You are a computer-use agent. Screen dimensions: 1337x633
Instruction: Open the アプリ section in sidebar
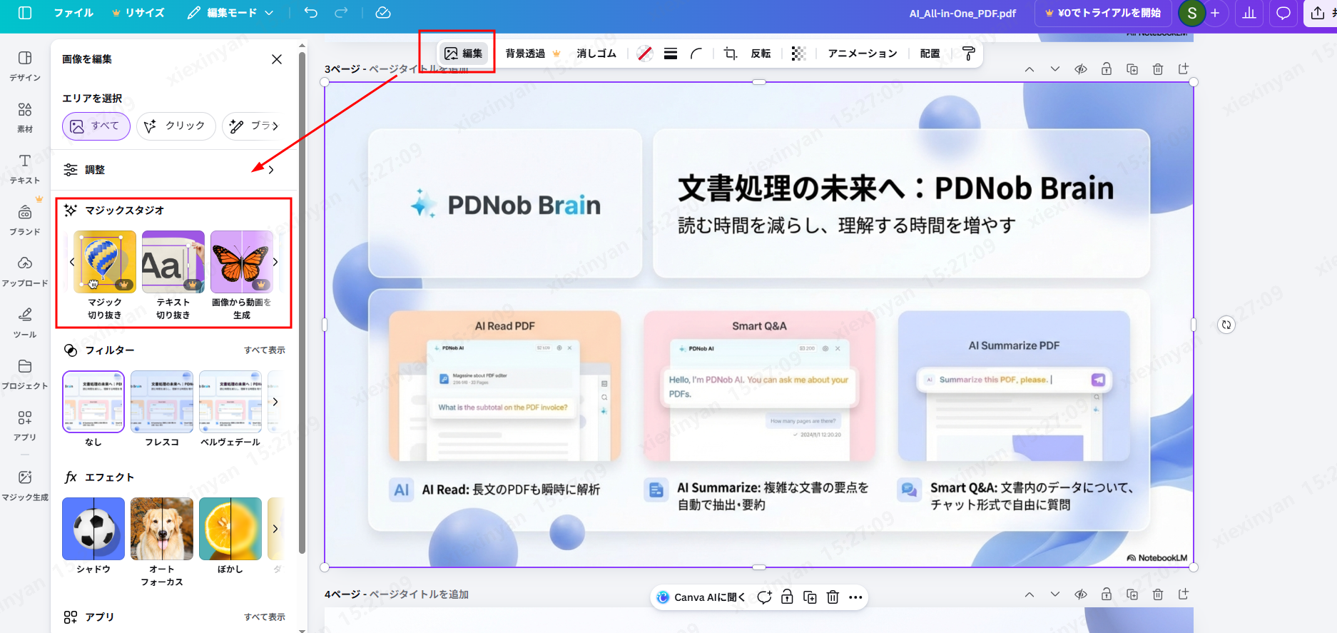[25, 425]
